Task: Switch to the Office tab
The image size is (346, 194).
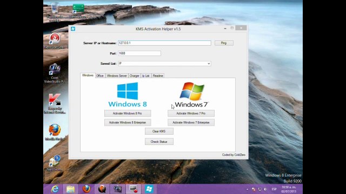Action: coord(99,75)
